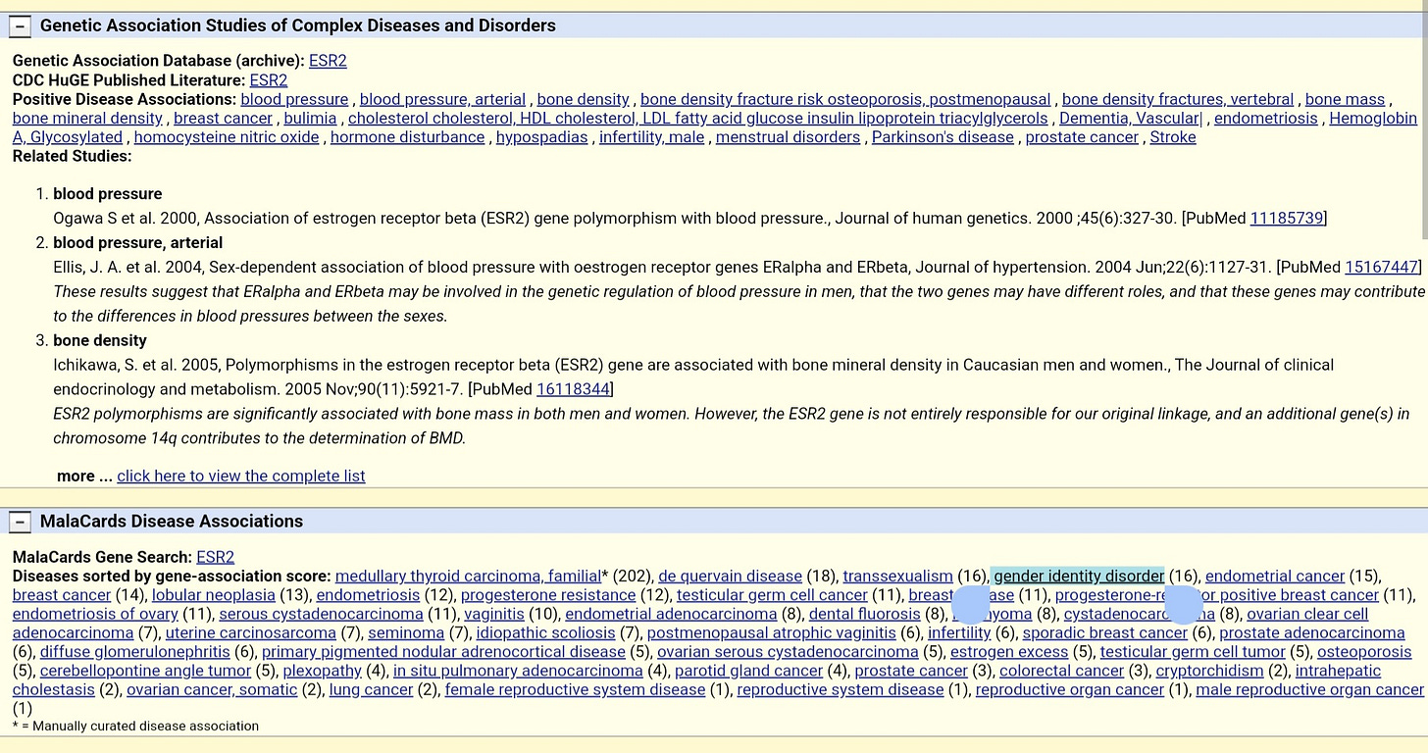The height and width of the screenshot is (753, 1428).
Task: Open the Genetic Association Database ESR2 link
Action: coord(328,61)
